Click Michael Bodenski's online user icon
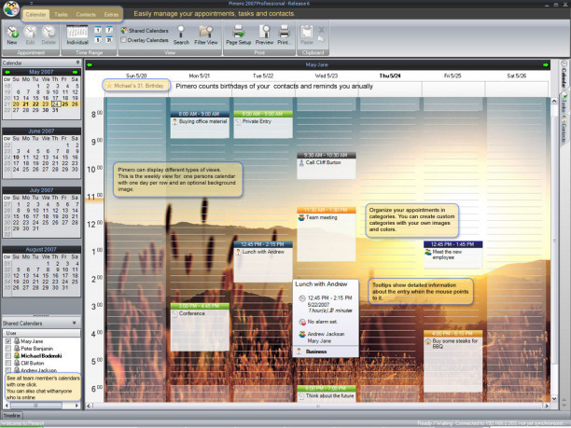Viewport: 571px width, 428px height. (x=17, y=355)
